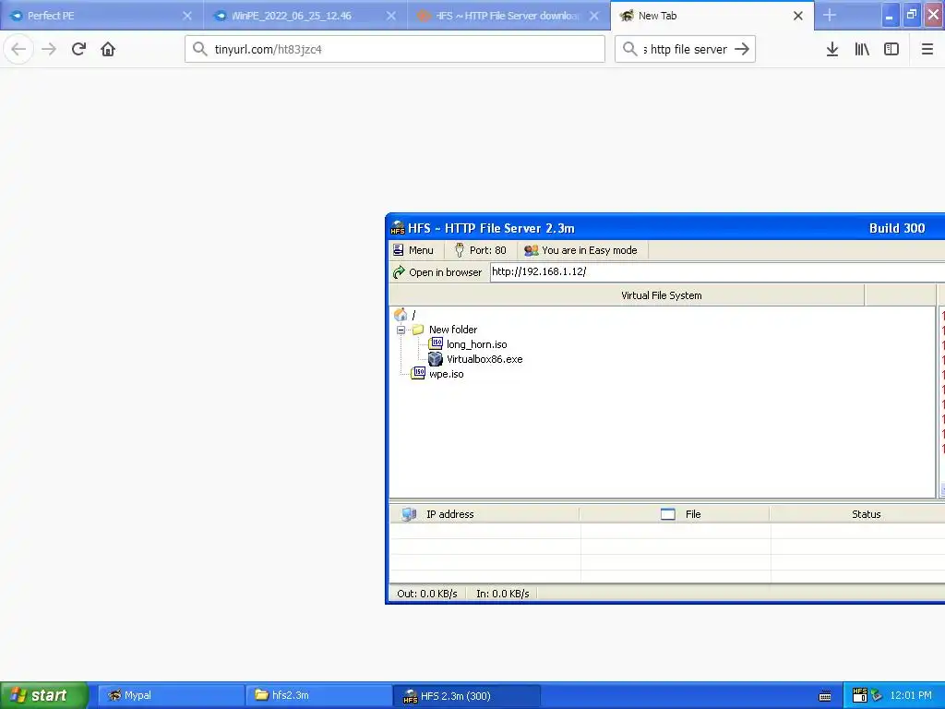The width and height of the screenshot is (945, 709).
Task: Open the browser downloads panel
Action: [x=832, y=50]
